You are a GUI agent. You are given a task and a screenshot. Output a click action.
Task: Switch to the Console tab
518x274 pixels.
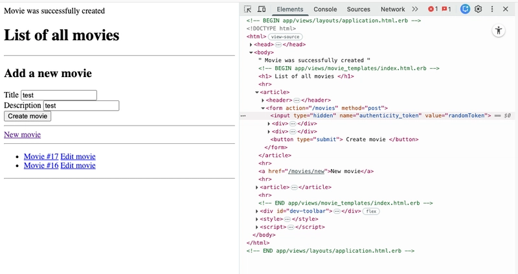pyautogui.click(x=325, y=9)
